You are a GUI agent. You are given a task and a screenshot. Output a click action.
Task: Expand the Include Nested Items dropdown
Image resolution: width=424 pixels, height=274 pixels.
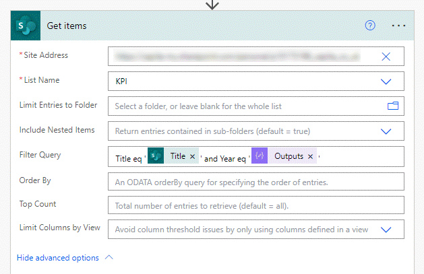386,131
